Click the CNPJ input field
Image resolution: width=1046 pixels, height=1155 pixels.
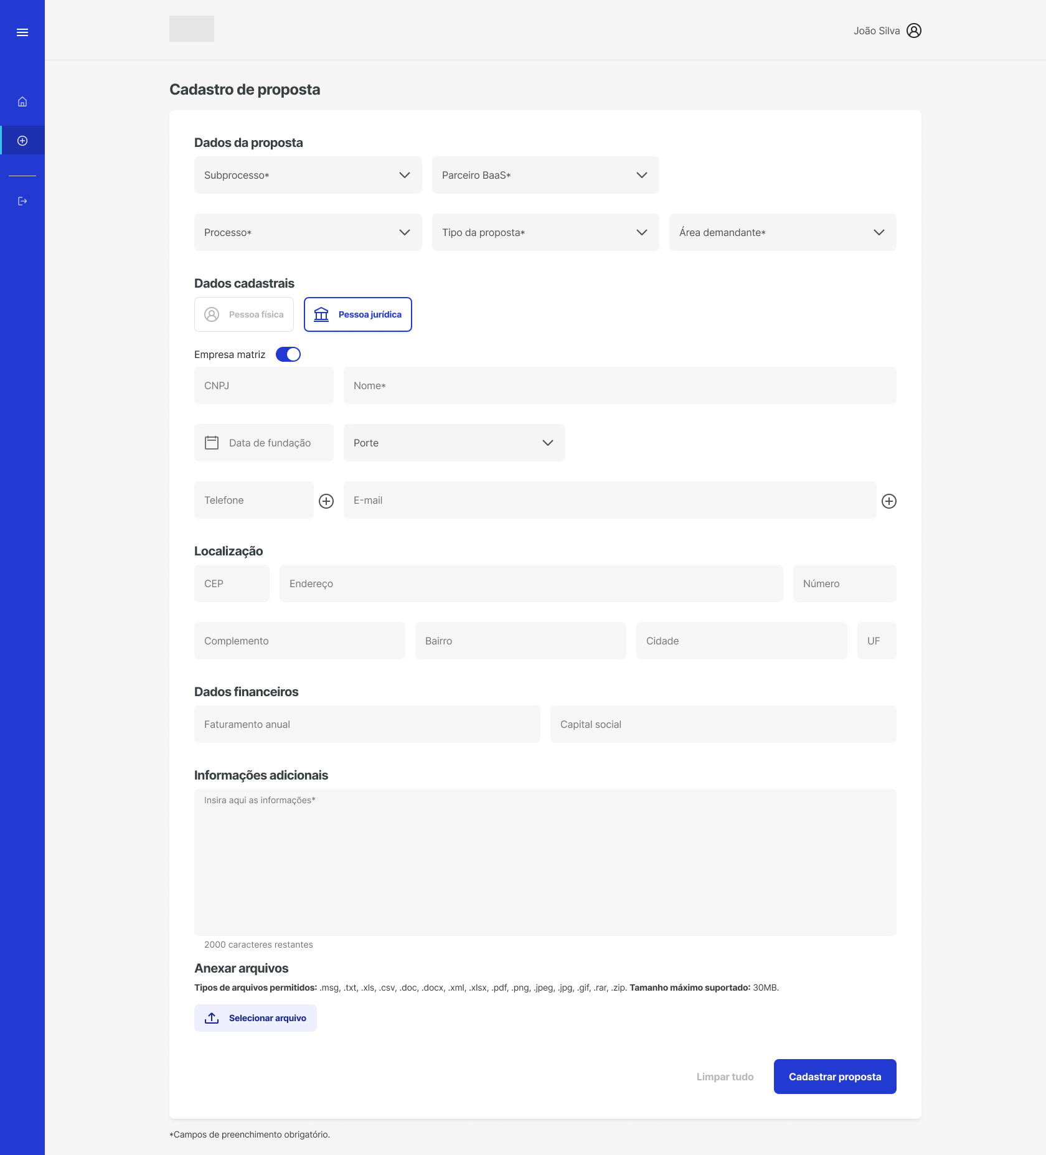264,385
